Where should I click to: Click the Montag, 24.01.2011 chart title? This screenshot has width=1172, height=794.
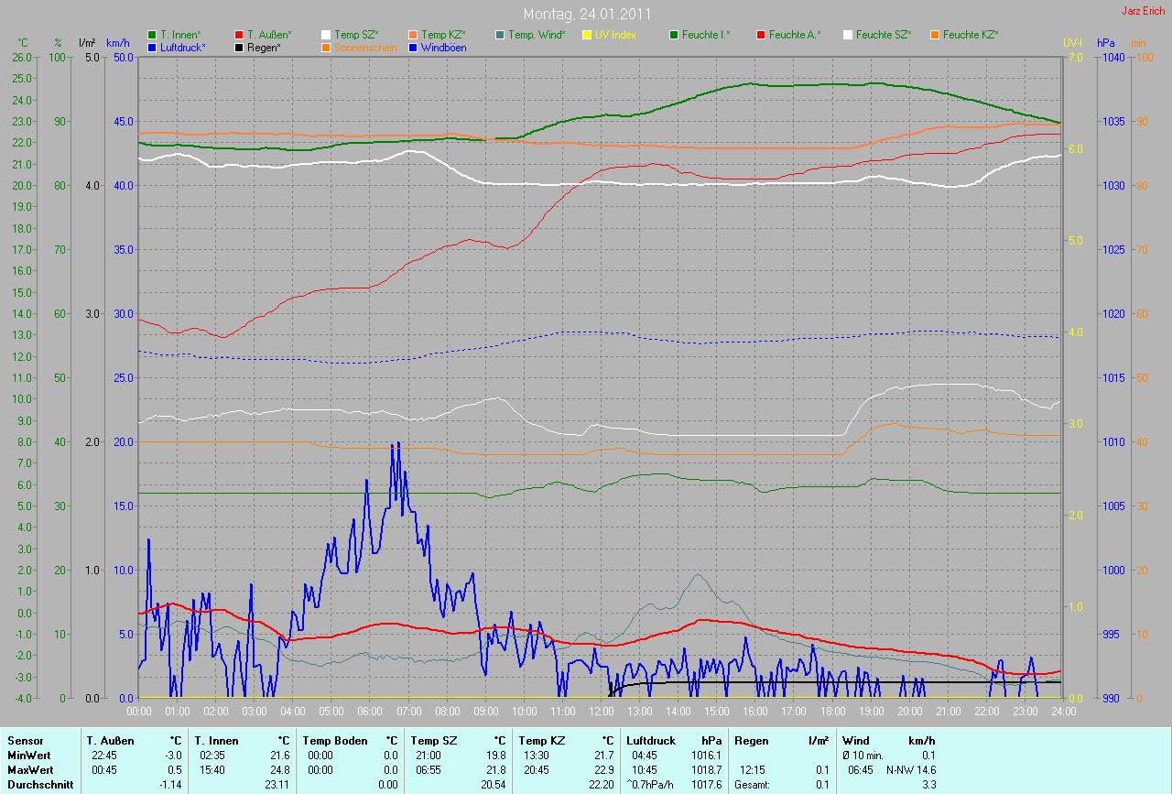coord(587,15)
